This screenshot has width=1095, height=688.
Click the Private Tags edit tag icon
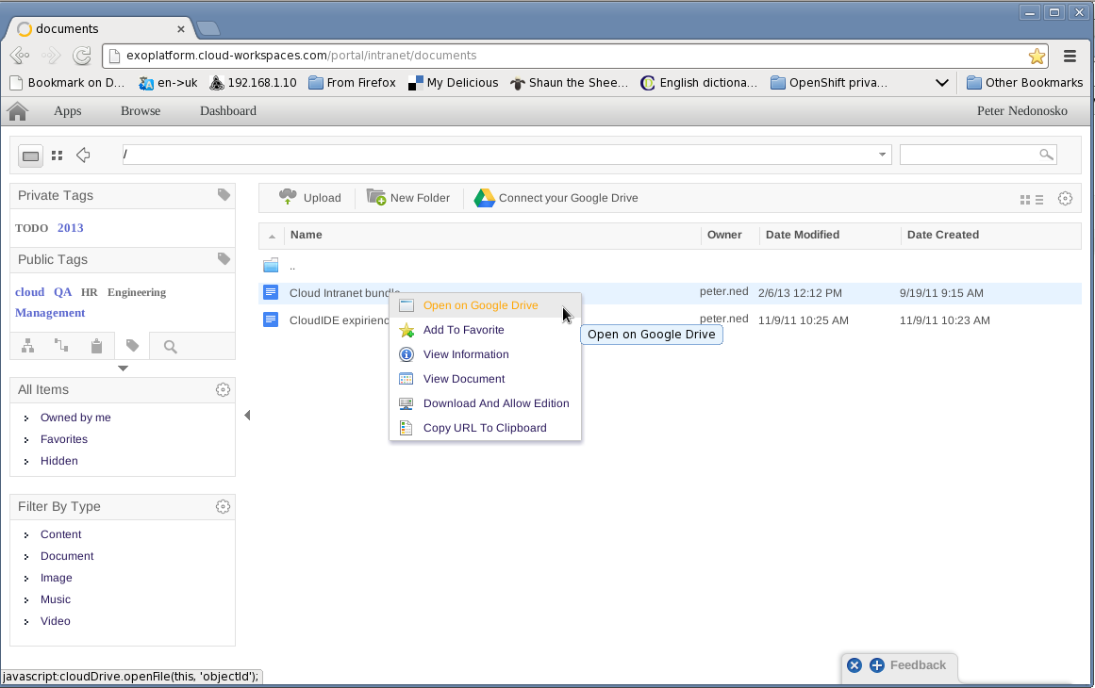coord(224,195)
